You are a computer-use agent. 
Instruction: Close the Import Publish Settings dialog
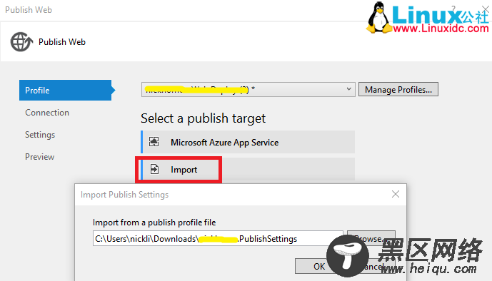(x=396, y=194)
